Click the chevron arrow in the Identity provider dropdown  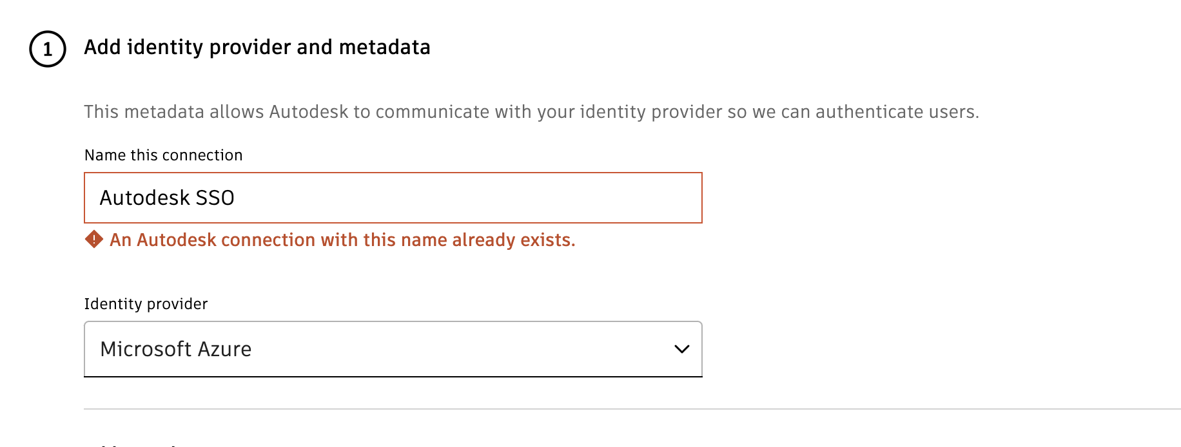click(x=681, y=349)
